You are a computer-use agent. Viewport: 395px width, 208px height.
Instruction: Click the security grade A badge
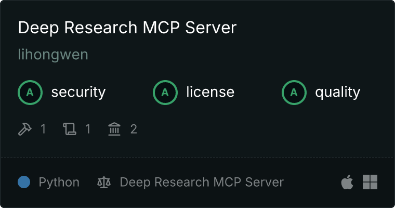pyautogui.click(x=30, y=93)
